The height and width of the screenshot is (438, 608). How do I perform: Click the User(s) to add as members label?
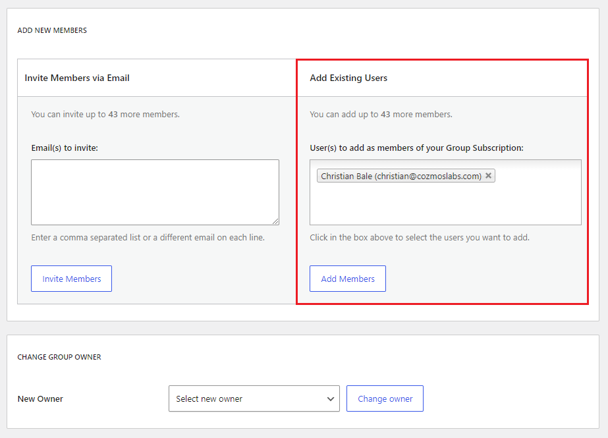pyautogui.click(x=416, y=148)
